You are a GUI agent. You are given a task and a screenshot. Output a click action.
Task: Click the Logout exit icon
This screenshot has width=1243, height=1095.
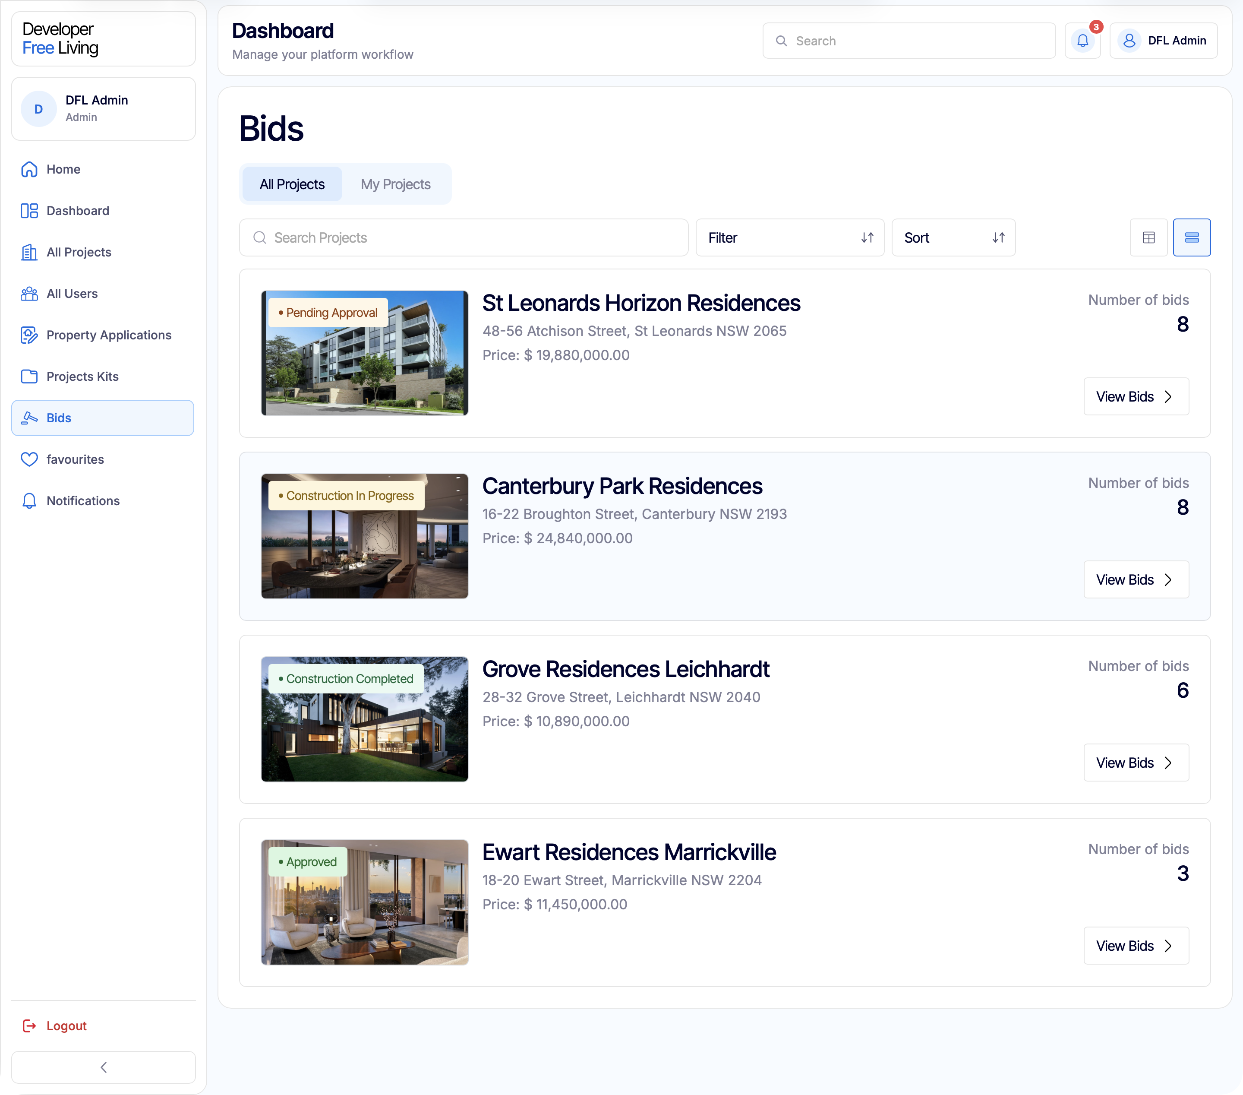pyautogui.click(x=29, y=1025)
